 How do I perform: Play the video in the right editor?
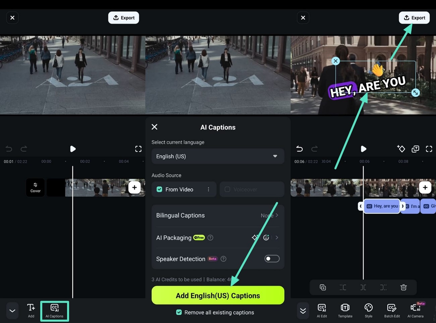coord(364,149)
